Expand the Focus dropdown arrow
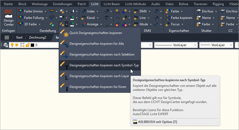This screenshot has width=239, height=130. click(182, 24)
